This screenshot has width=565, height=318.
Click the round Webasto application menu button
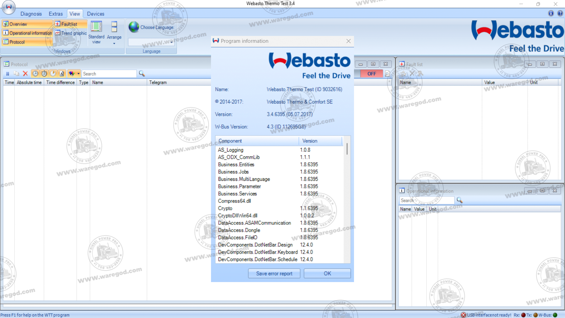[9, 7]
